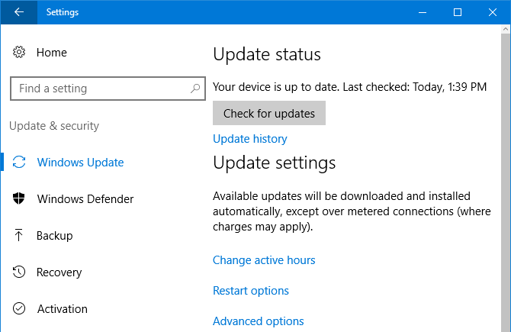Open the Recovery section
The height and width of the screenshot is (332, 511).
[59, 272]
